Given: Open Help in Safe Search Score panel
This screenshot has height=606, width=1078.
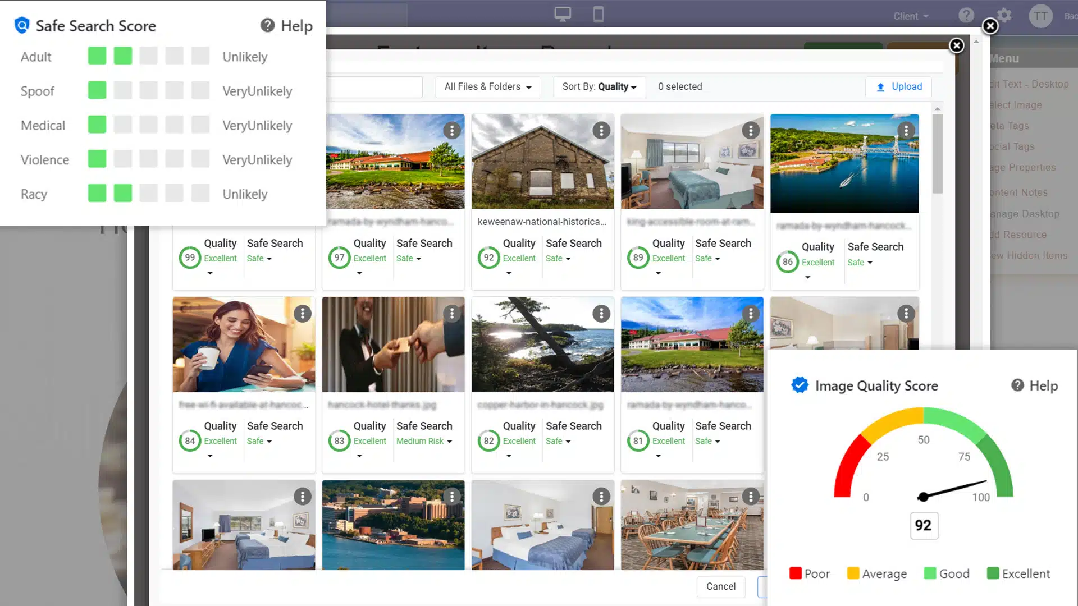Looking at the screenshot, I should pos(286,26).
